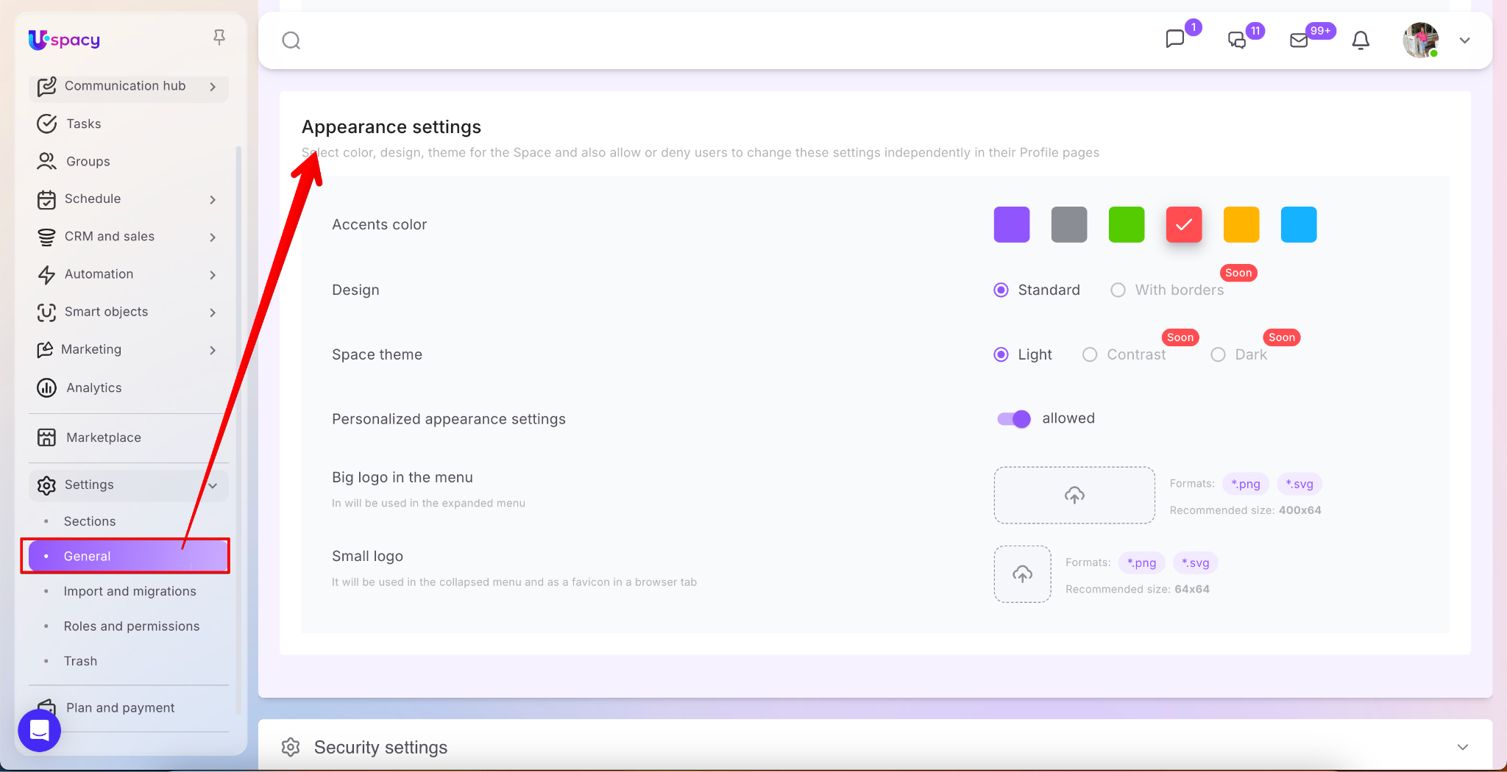Click the search magnifier icon
Viewport: 1507px width, 772px height.
tap(291, 40)
